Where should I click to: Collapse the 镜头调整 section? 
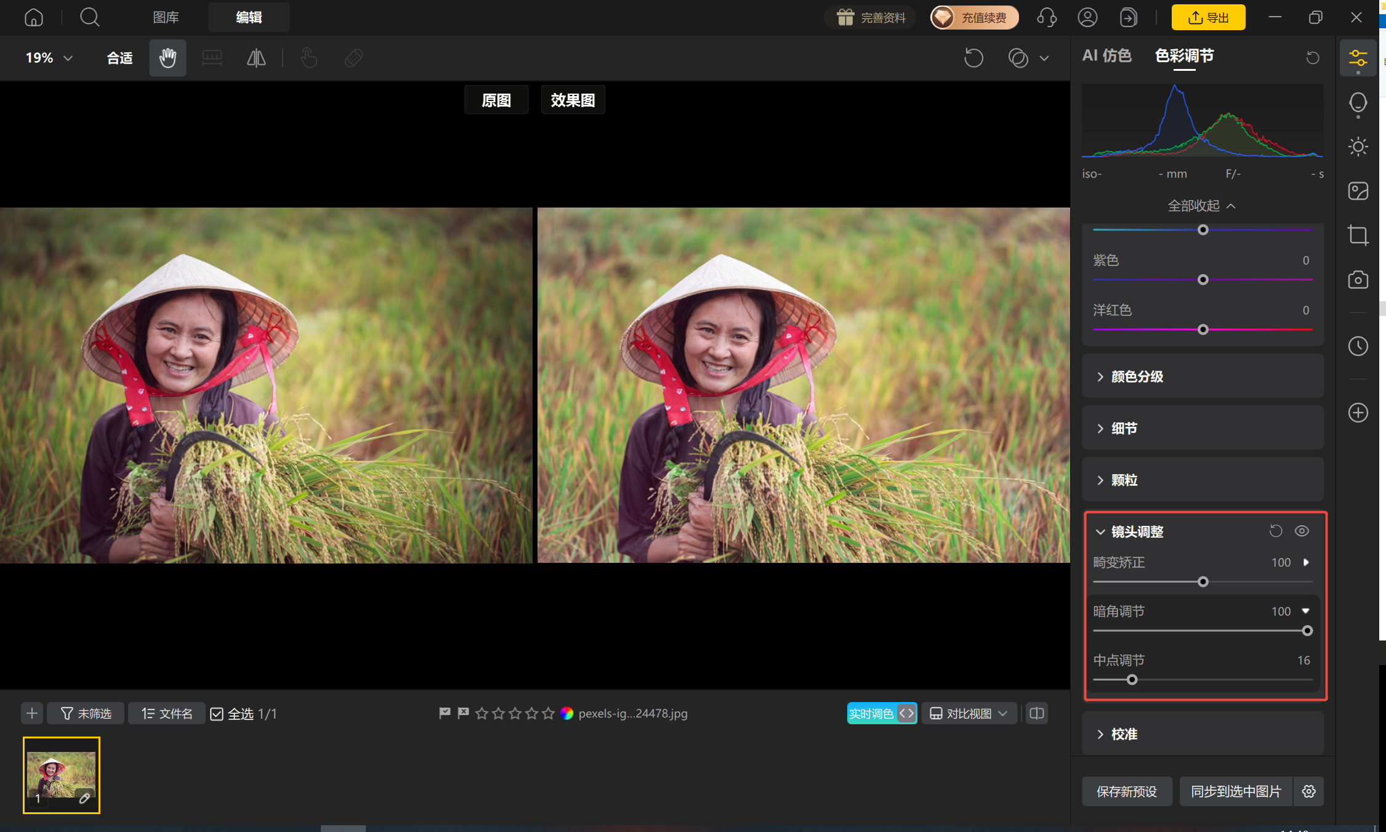click(1100, 531)
